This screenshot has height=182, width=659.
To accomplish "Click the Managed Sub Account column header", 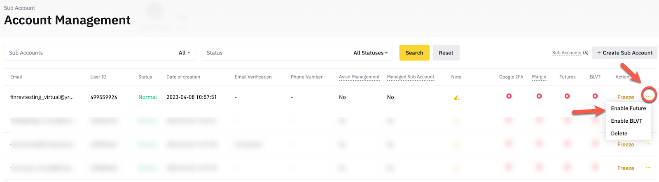I will (411, 77).
